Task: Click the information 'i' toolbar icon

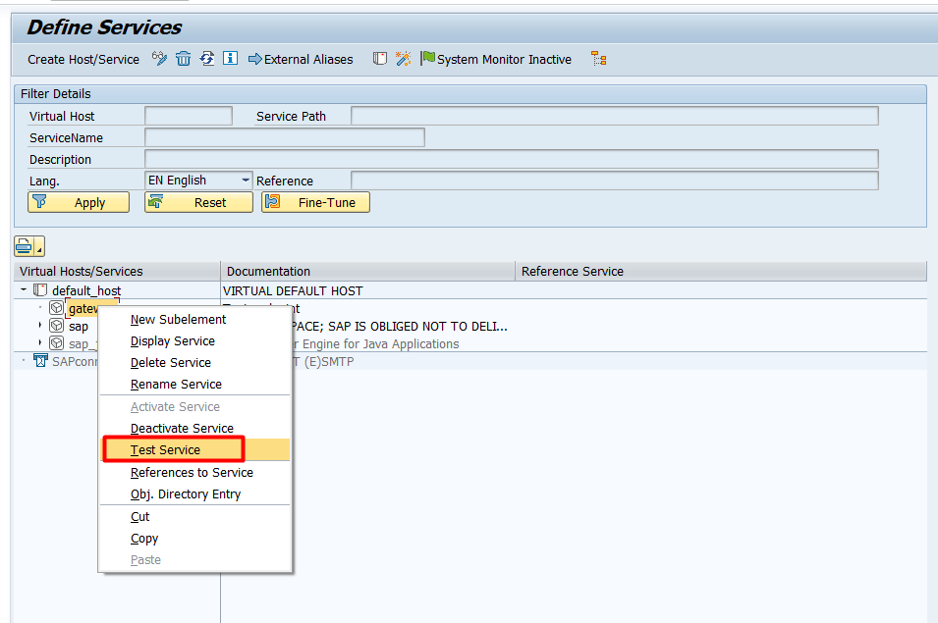Action: [231, 59]
